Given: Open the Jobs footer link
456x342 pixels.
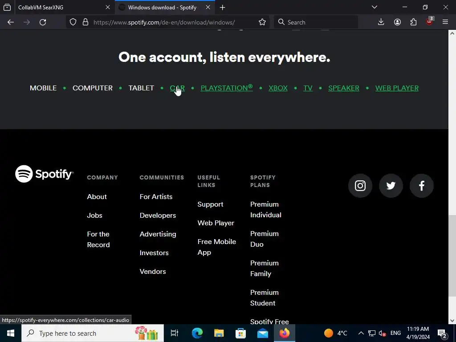Looking at the screenshot, I should [x=94, y=215].
